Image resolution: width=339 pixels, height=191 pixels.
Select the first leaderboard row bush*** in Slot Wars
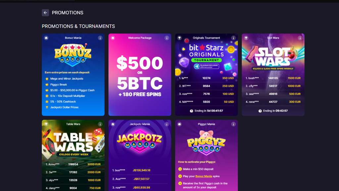coord(273,78)
